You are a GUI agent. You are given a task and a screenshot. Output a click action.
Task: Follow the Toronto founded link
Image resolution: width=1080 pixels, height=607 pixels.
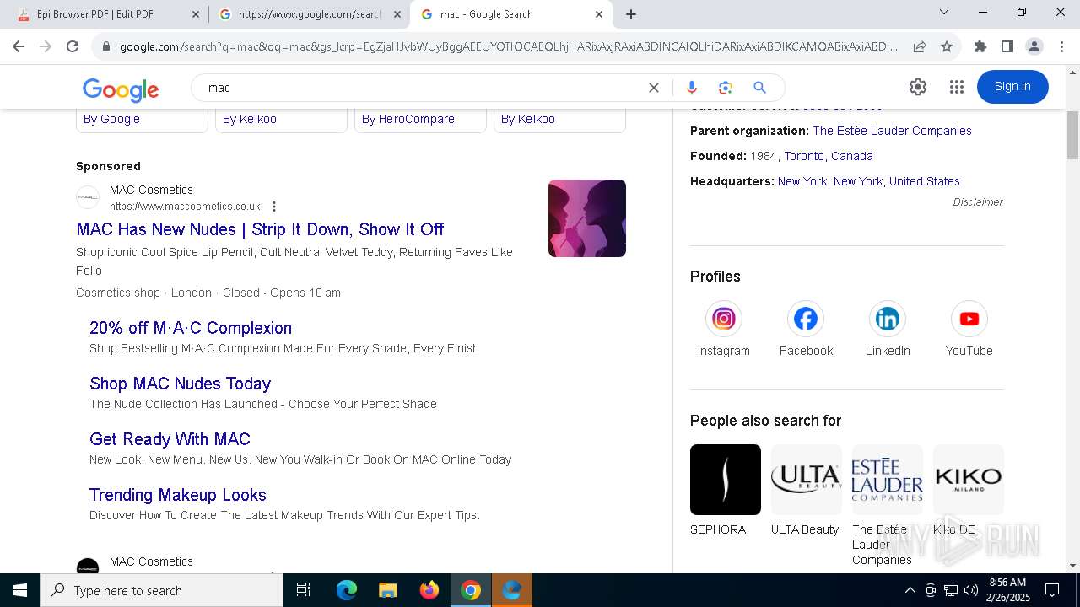click(x=804, y=156)
